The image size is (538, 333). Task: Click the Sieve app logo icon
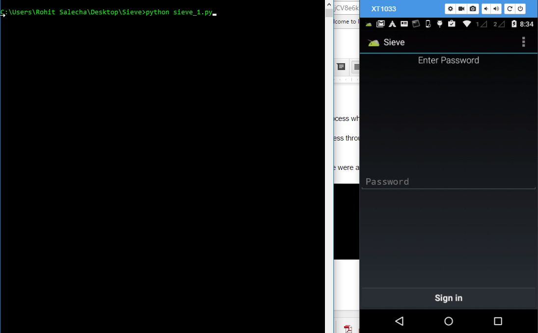[374, 43]
